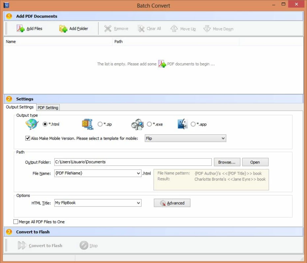Click the Move Down arrow icon
Image resolution: width=307 pixels, height=263 pixels.
pyautogui.click(x=207, y=29)
